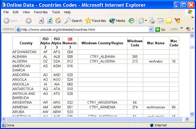The image size is (196, 129).
Task: Click the vertical scrollbar down arrow
Action: [x=192, y=114]
